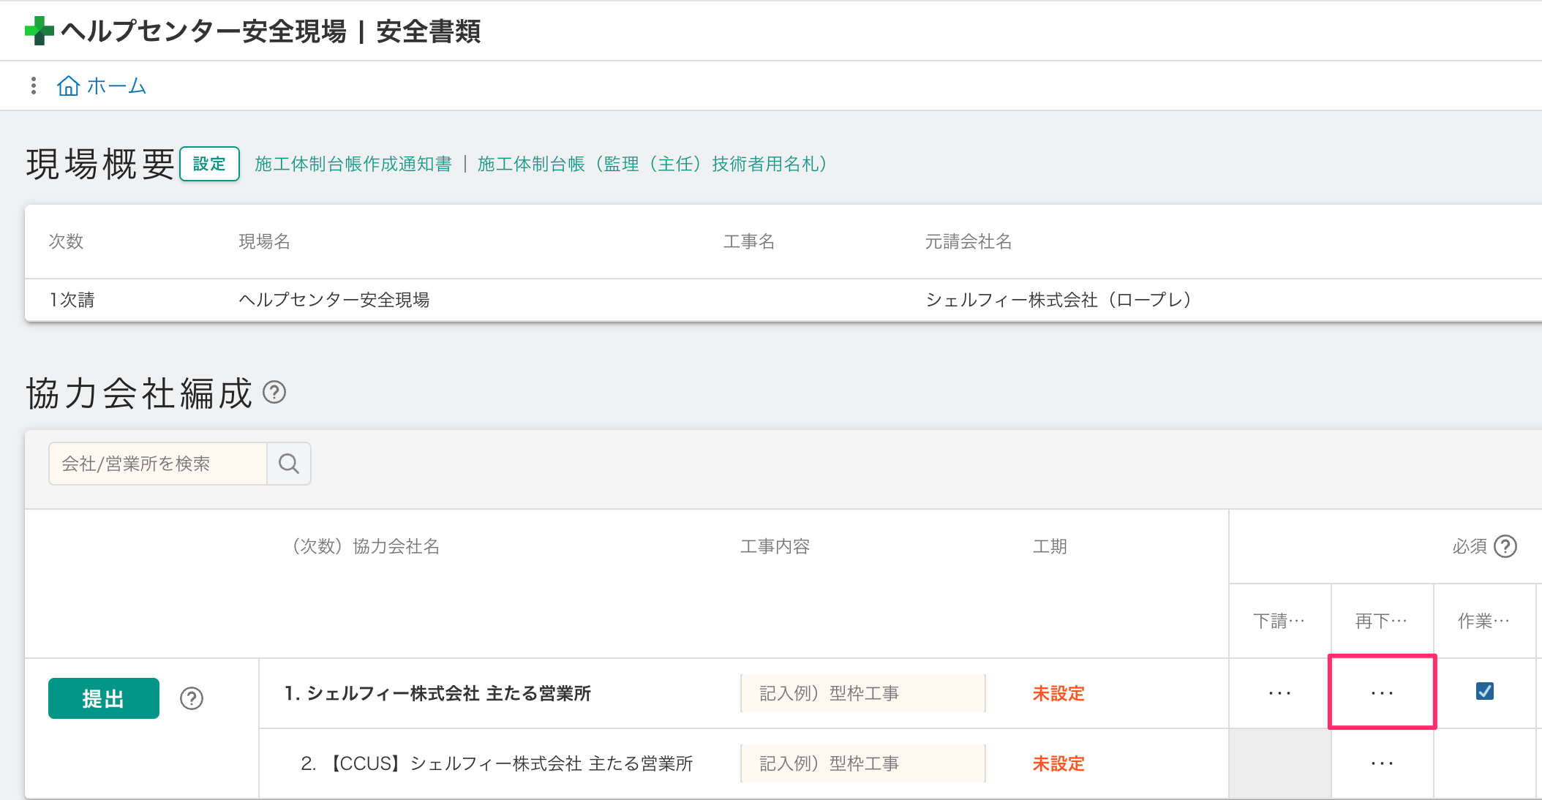Click 未設定 工期 for シェルフィー row 1

(x=1058, y=693)
